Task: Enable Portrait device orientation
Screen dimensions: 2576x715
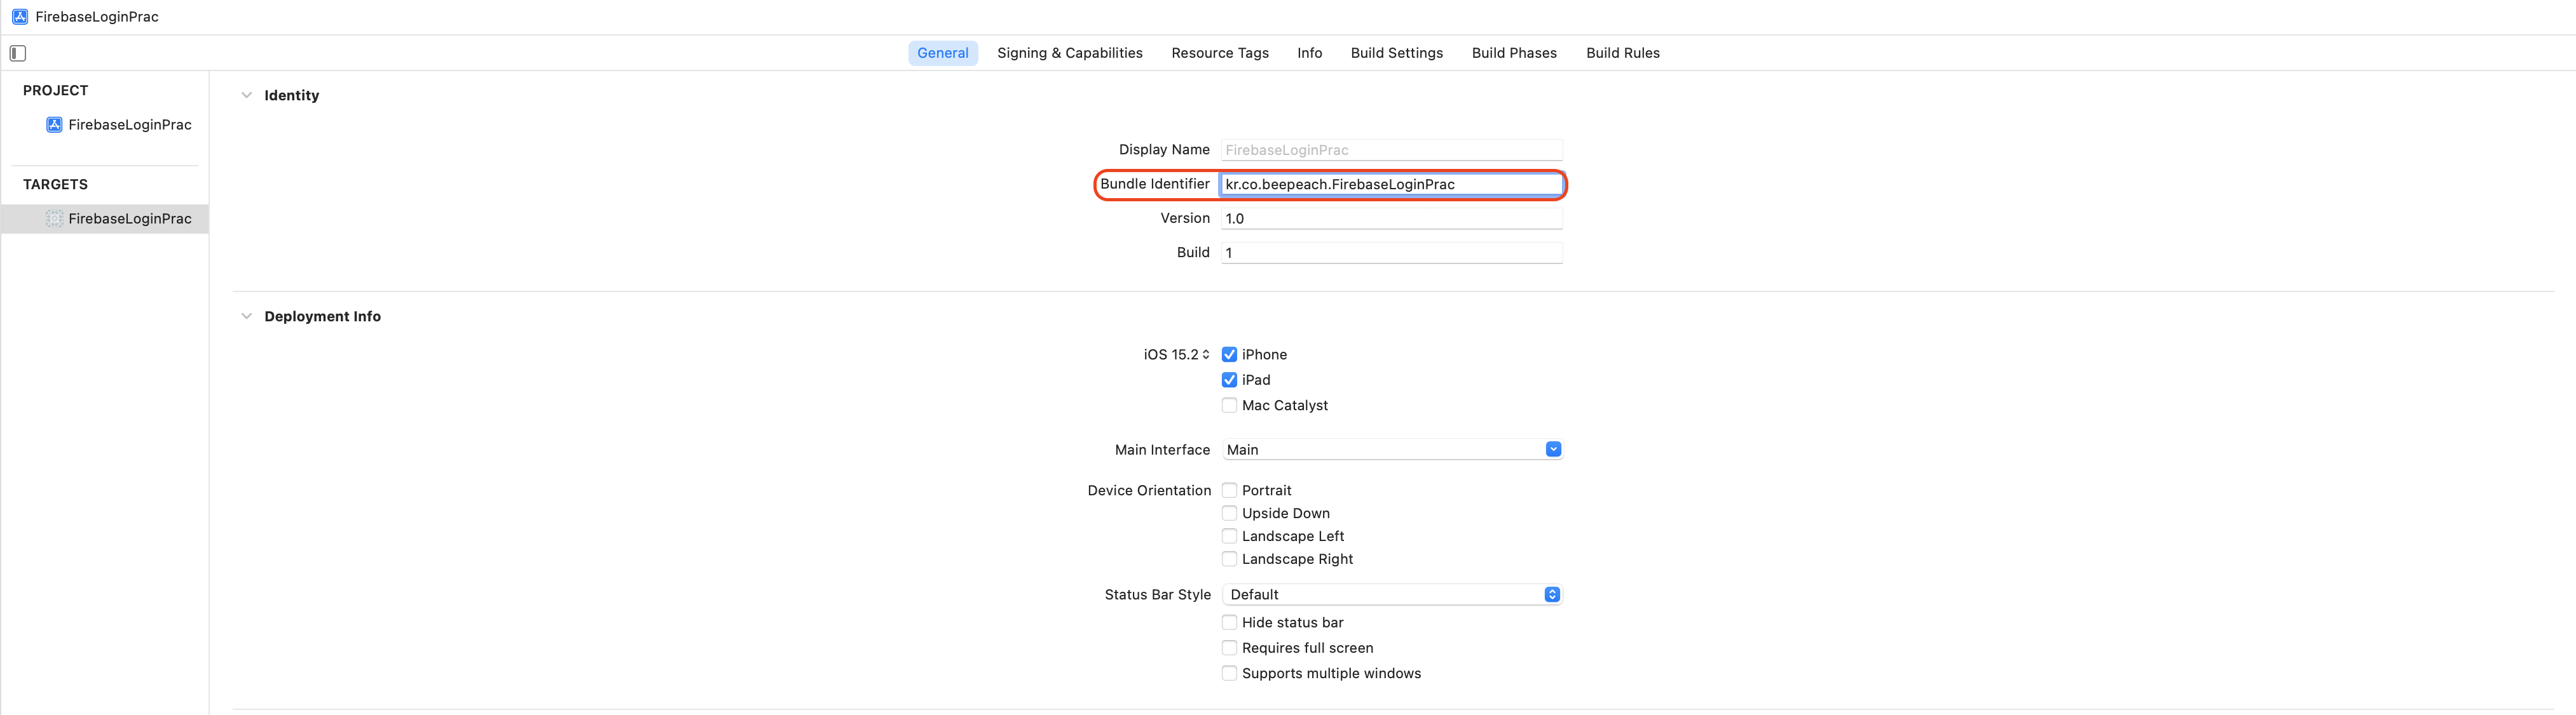Action: pyautogui.click(x=1229, y=490)
